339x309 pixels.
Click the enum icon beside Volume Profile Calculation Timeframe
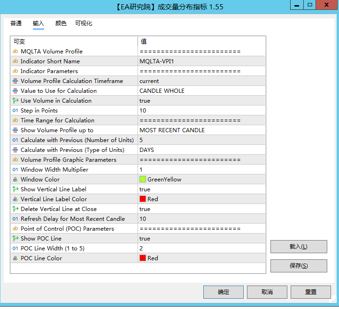[15, 81]
